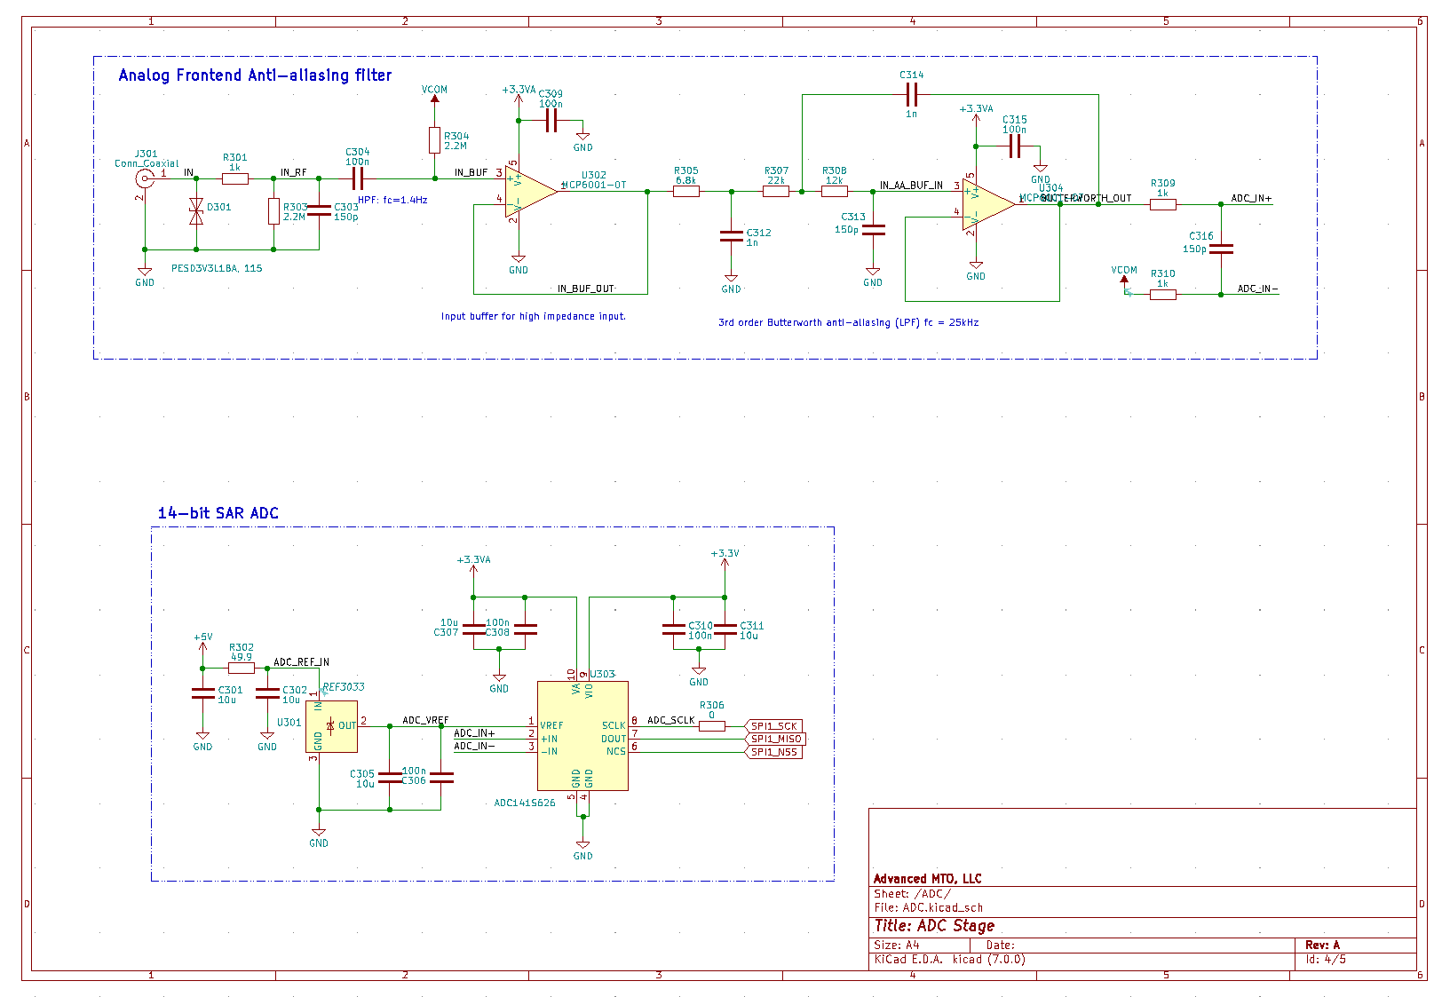This screenshot has width=1442, height=997.
Task: Click the VCOM power symbol above R304
Action: point(434,94)
